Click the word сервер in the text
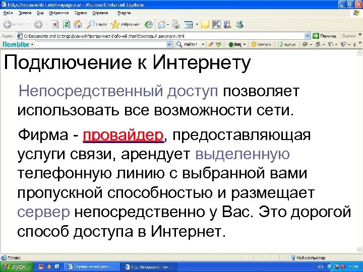This screenshot has height=272, width=363. click(x=43, y=213)
